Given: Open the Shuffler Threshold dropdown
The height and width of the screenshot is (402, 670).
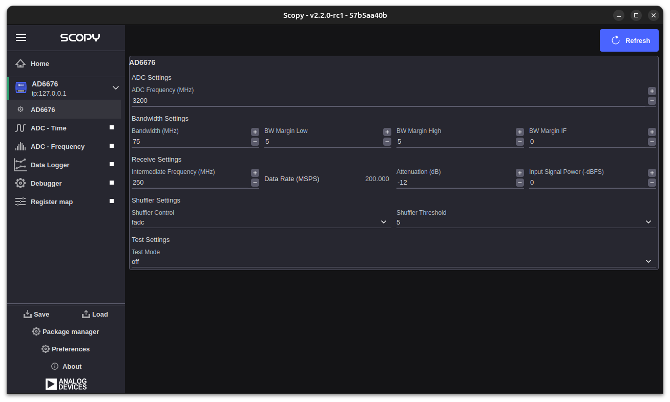Looking at the screenshot, I should (526, 222).
